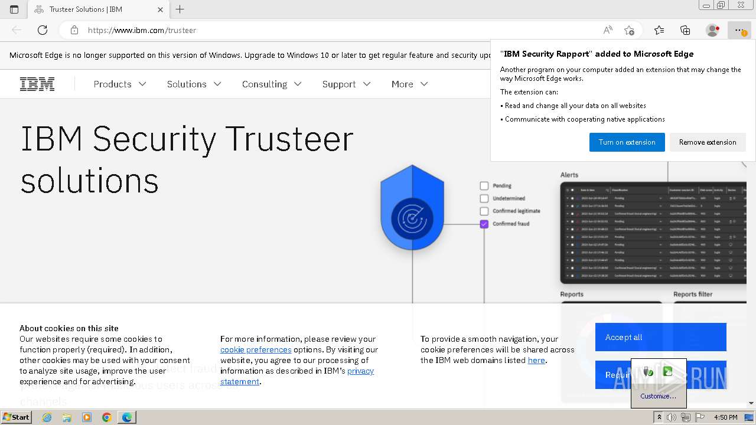The width and height of the screenshot is (756, 425).
Task: Open the IBM web domains 'here' link
Action: pos(536,360)
